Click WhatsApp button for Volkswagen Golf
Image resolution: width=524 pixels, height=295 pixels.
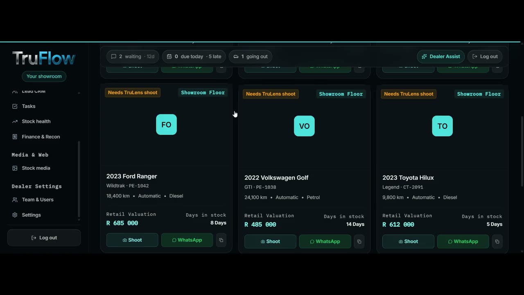(x=325, y=241)
